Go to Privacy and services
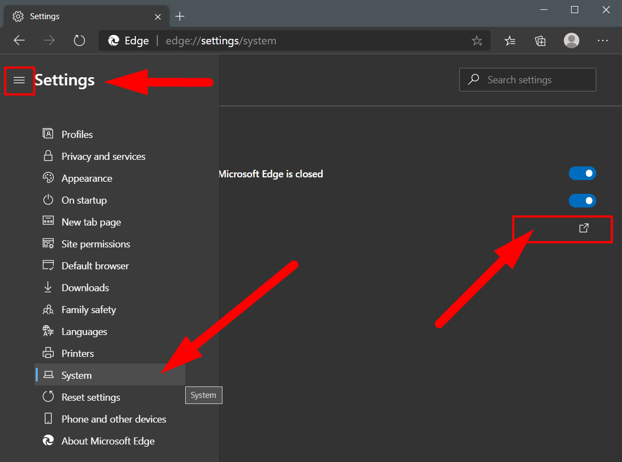This screenshot has height=462, width=622. tap(103, 157)
